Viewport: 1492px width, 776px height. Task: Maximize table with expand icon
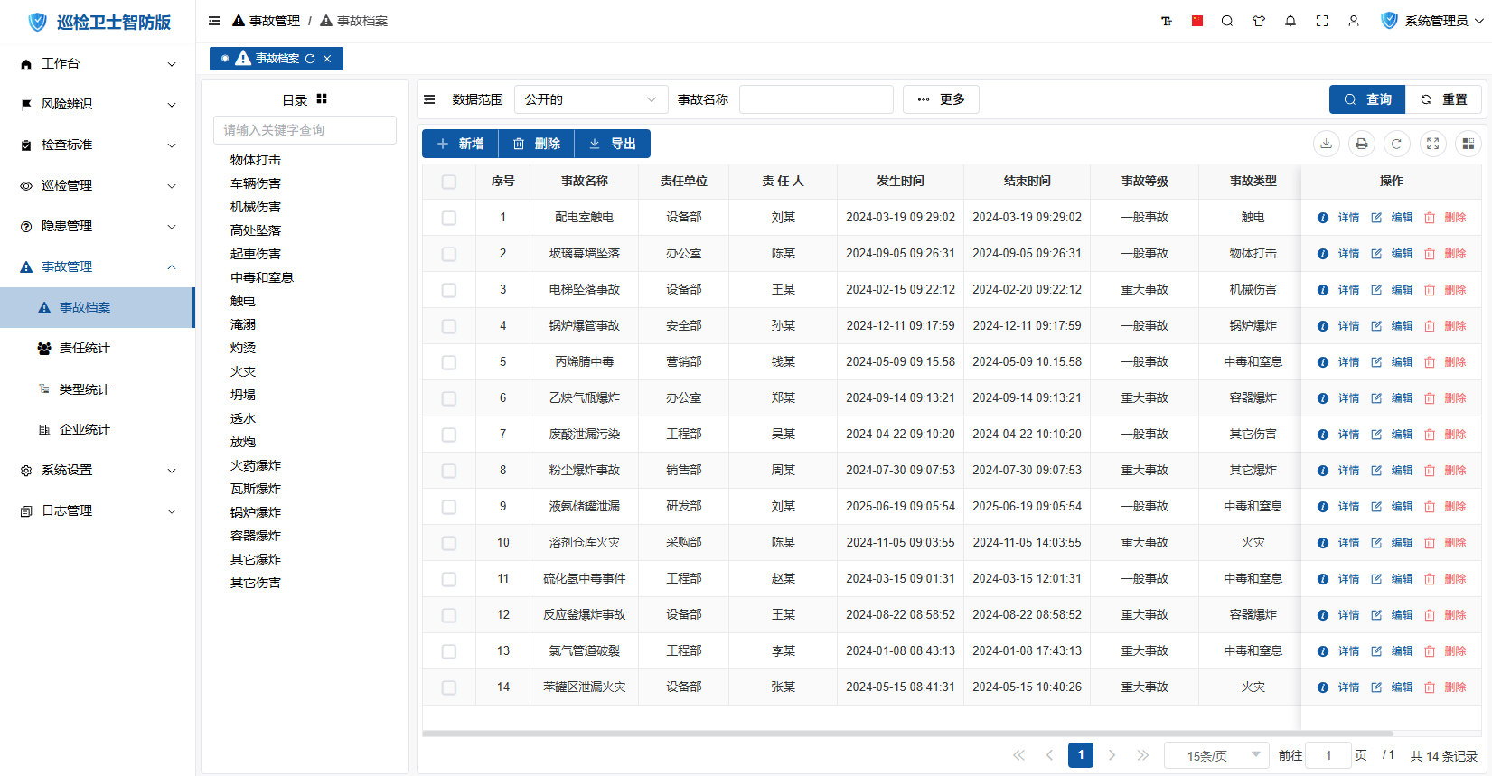1432,144
